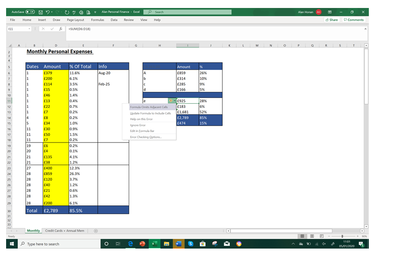Click the Redo arrow icon
This screenshot has height=257, width=413.
click(x=57, y=12)
